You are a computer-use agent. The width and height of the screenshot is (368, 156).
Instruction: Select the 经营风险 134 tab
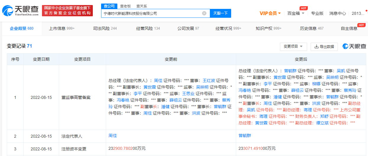(148, 28)
